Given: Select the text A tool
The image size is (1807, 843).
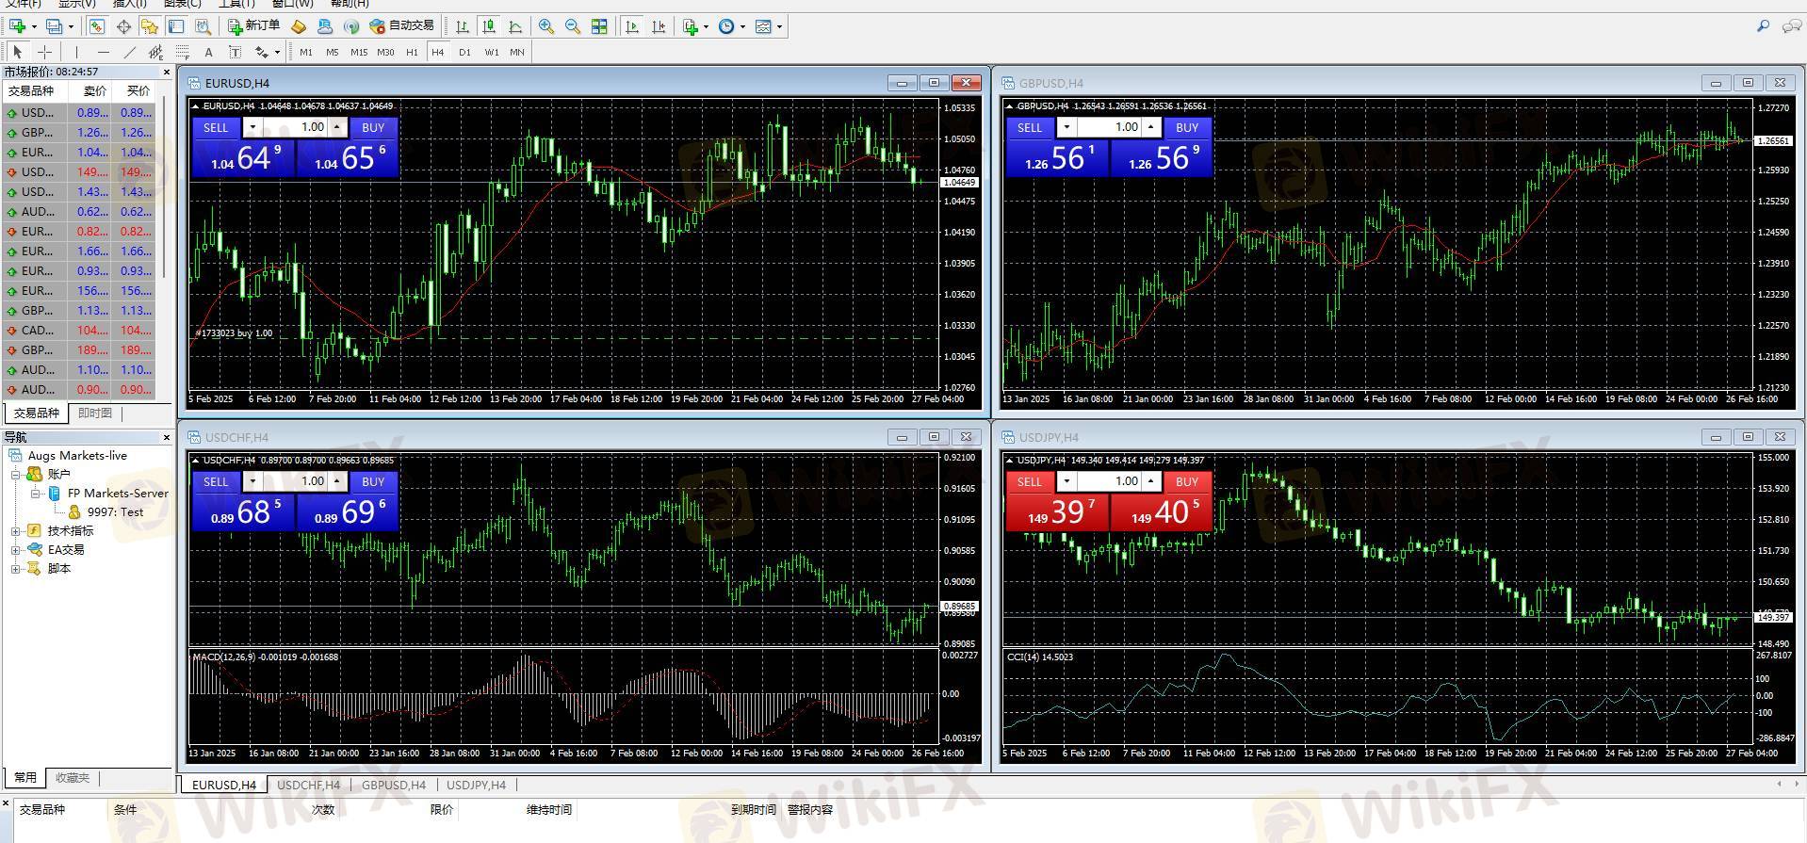Looking at the screenshot, I should click(x=208, y=52).
